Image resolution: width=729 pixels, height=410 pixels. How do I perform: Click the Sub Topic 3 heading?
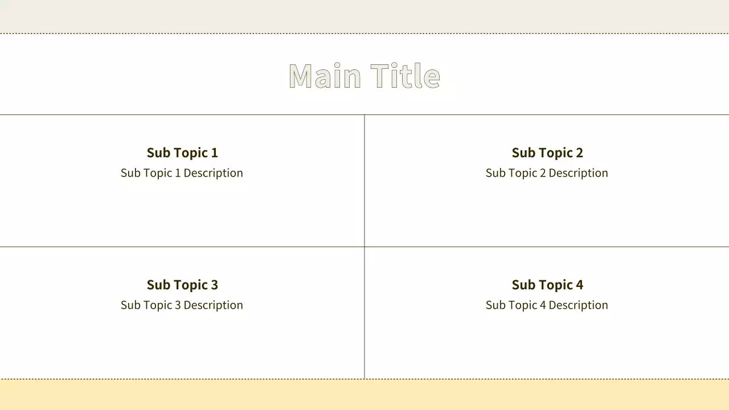point(182,285)
